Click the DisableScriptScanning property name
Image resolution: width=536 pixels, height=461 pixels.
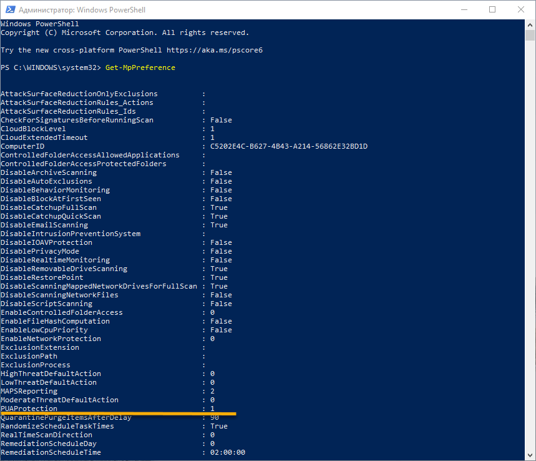pos(47,304)
